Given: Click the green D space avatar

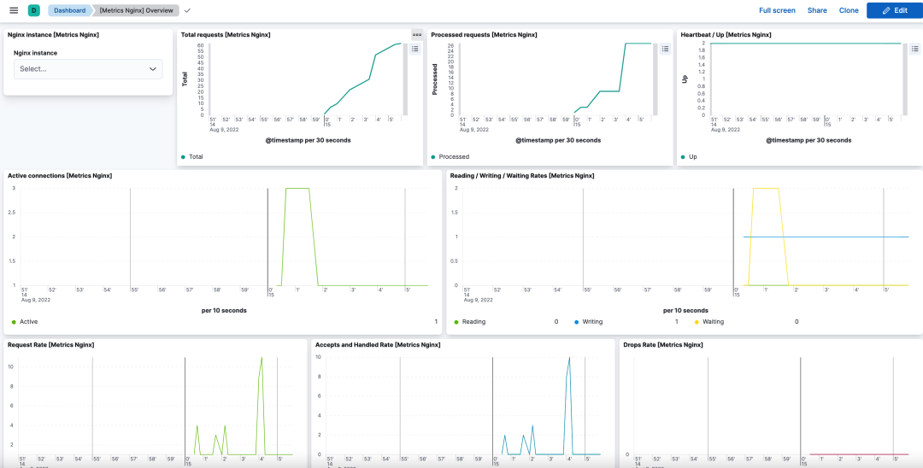Looking at the screenshot, I should click(x=33, y=10).
